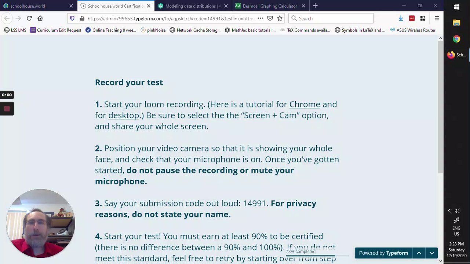The image size is (470, 264).
Task: Select Firefox on the Windows taskbar
Action: pyautogui.click(x=457, y=55)
